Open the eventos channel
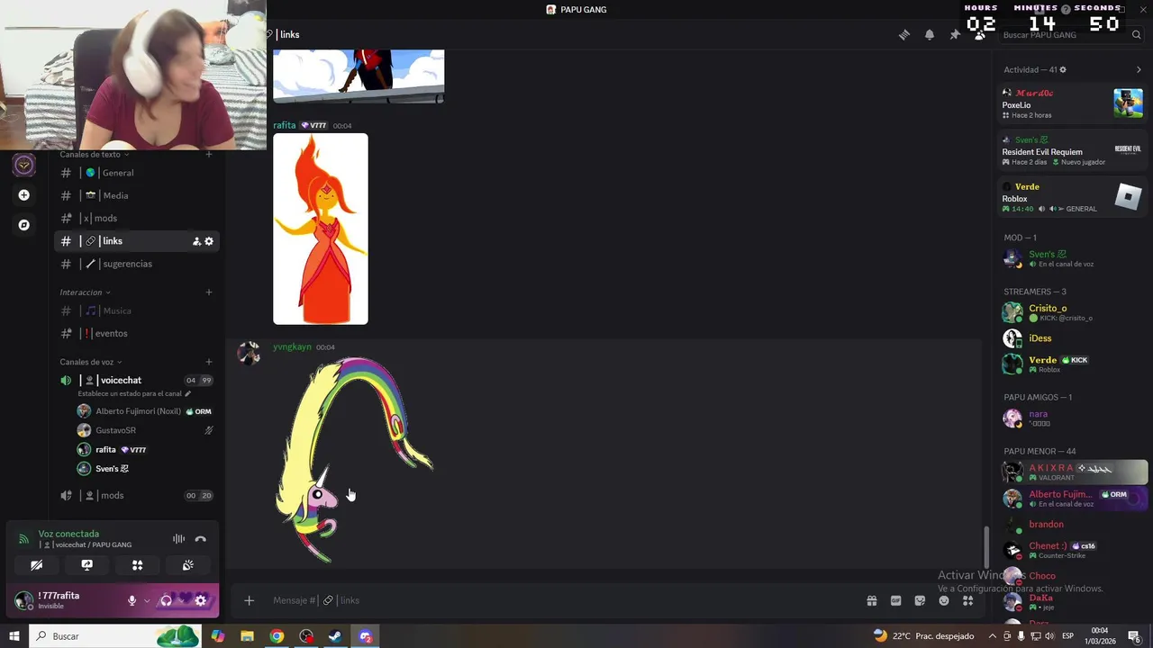 point(137,333)
